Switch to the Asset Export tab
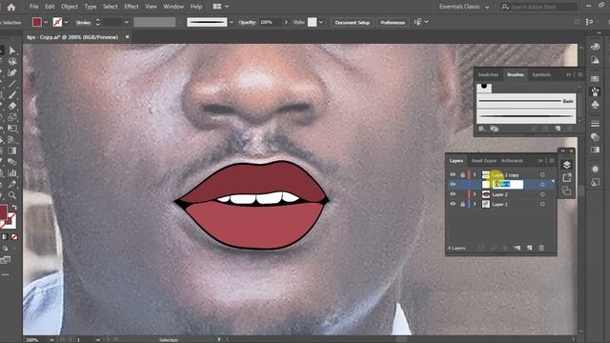The width and height of the screenshot is (610, 343). [484, 161]
